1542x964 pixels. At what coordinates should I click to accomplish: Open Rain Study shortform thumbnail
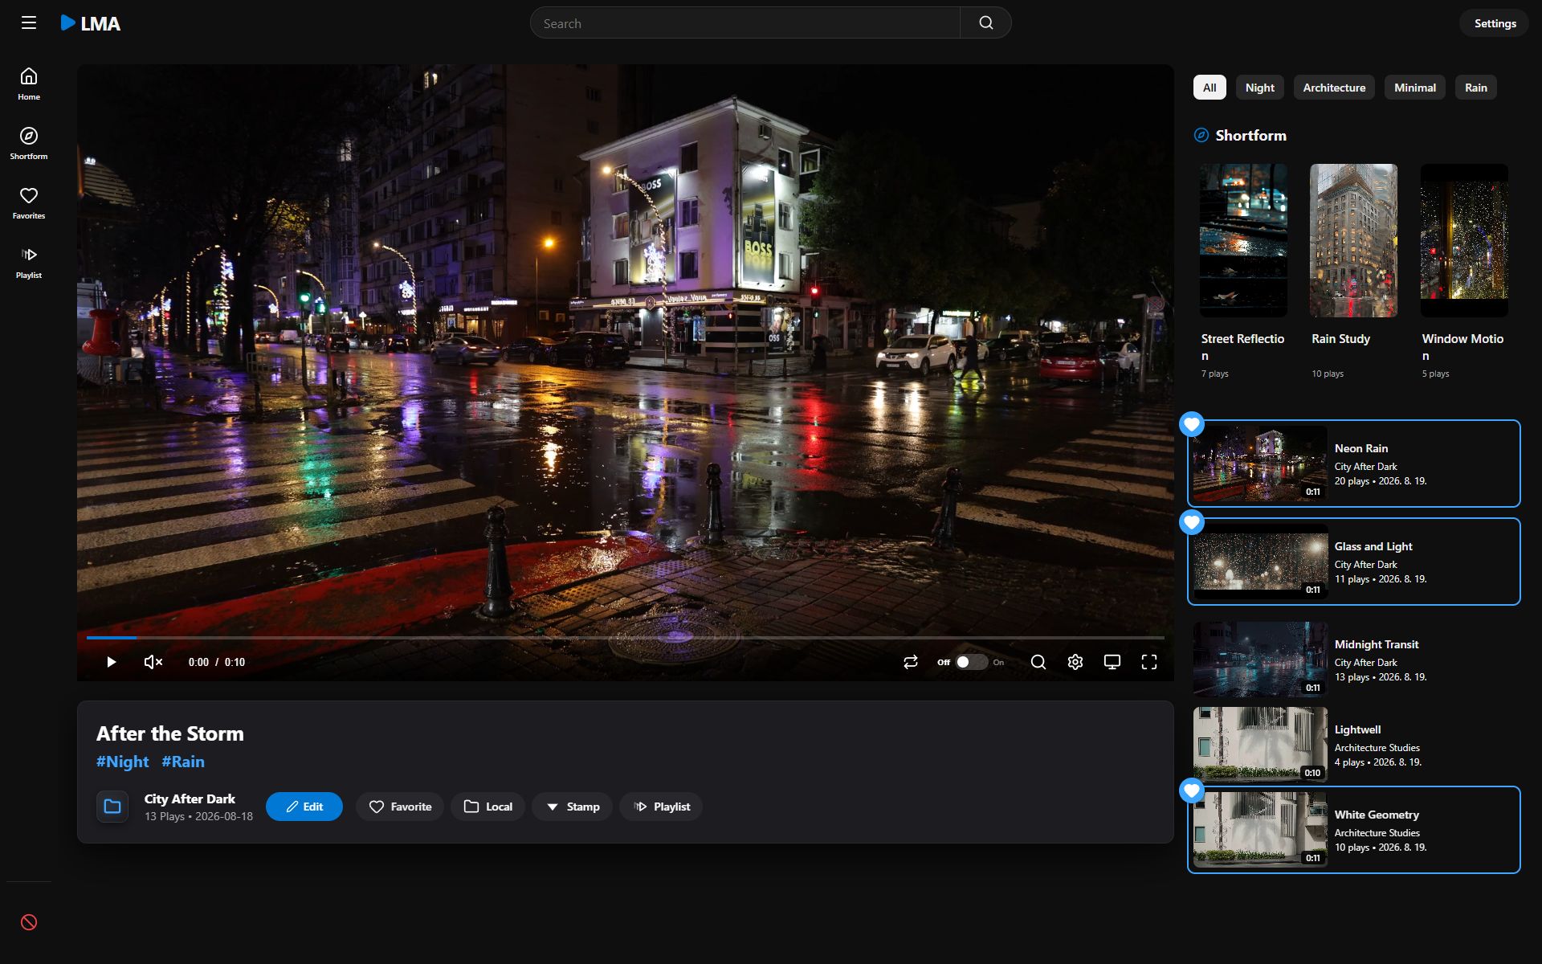tap(1353, 240)
